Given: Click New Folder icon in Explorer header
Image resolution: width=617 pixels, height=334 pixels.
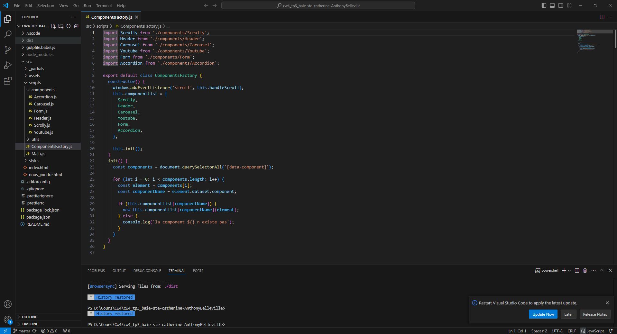Looking at the screenshot, I should 61,26.
